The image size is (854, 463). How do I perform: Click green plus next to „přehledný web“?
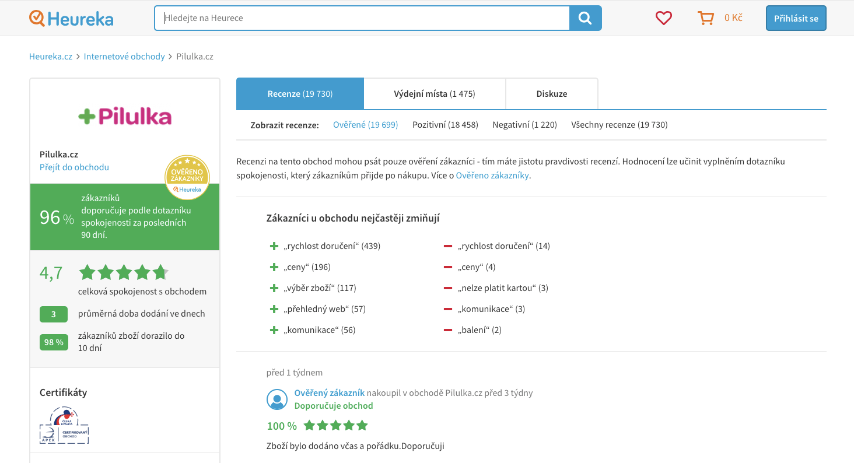point(274,309)
